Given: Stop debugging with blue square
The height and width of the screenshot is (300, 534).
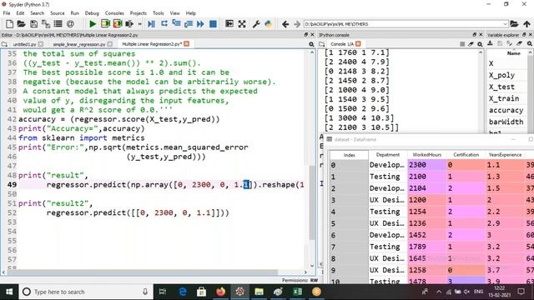Looking at the screenshot, I should [x=213, y=24].
